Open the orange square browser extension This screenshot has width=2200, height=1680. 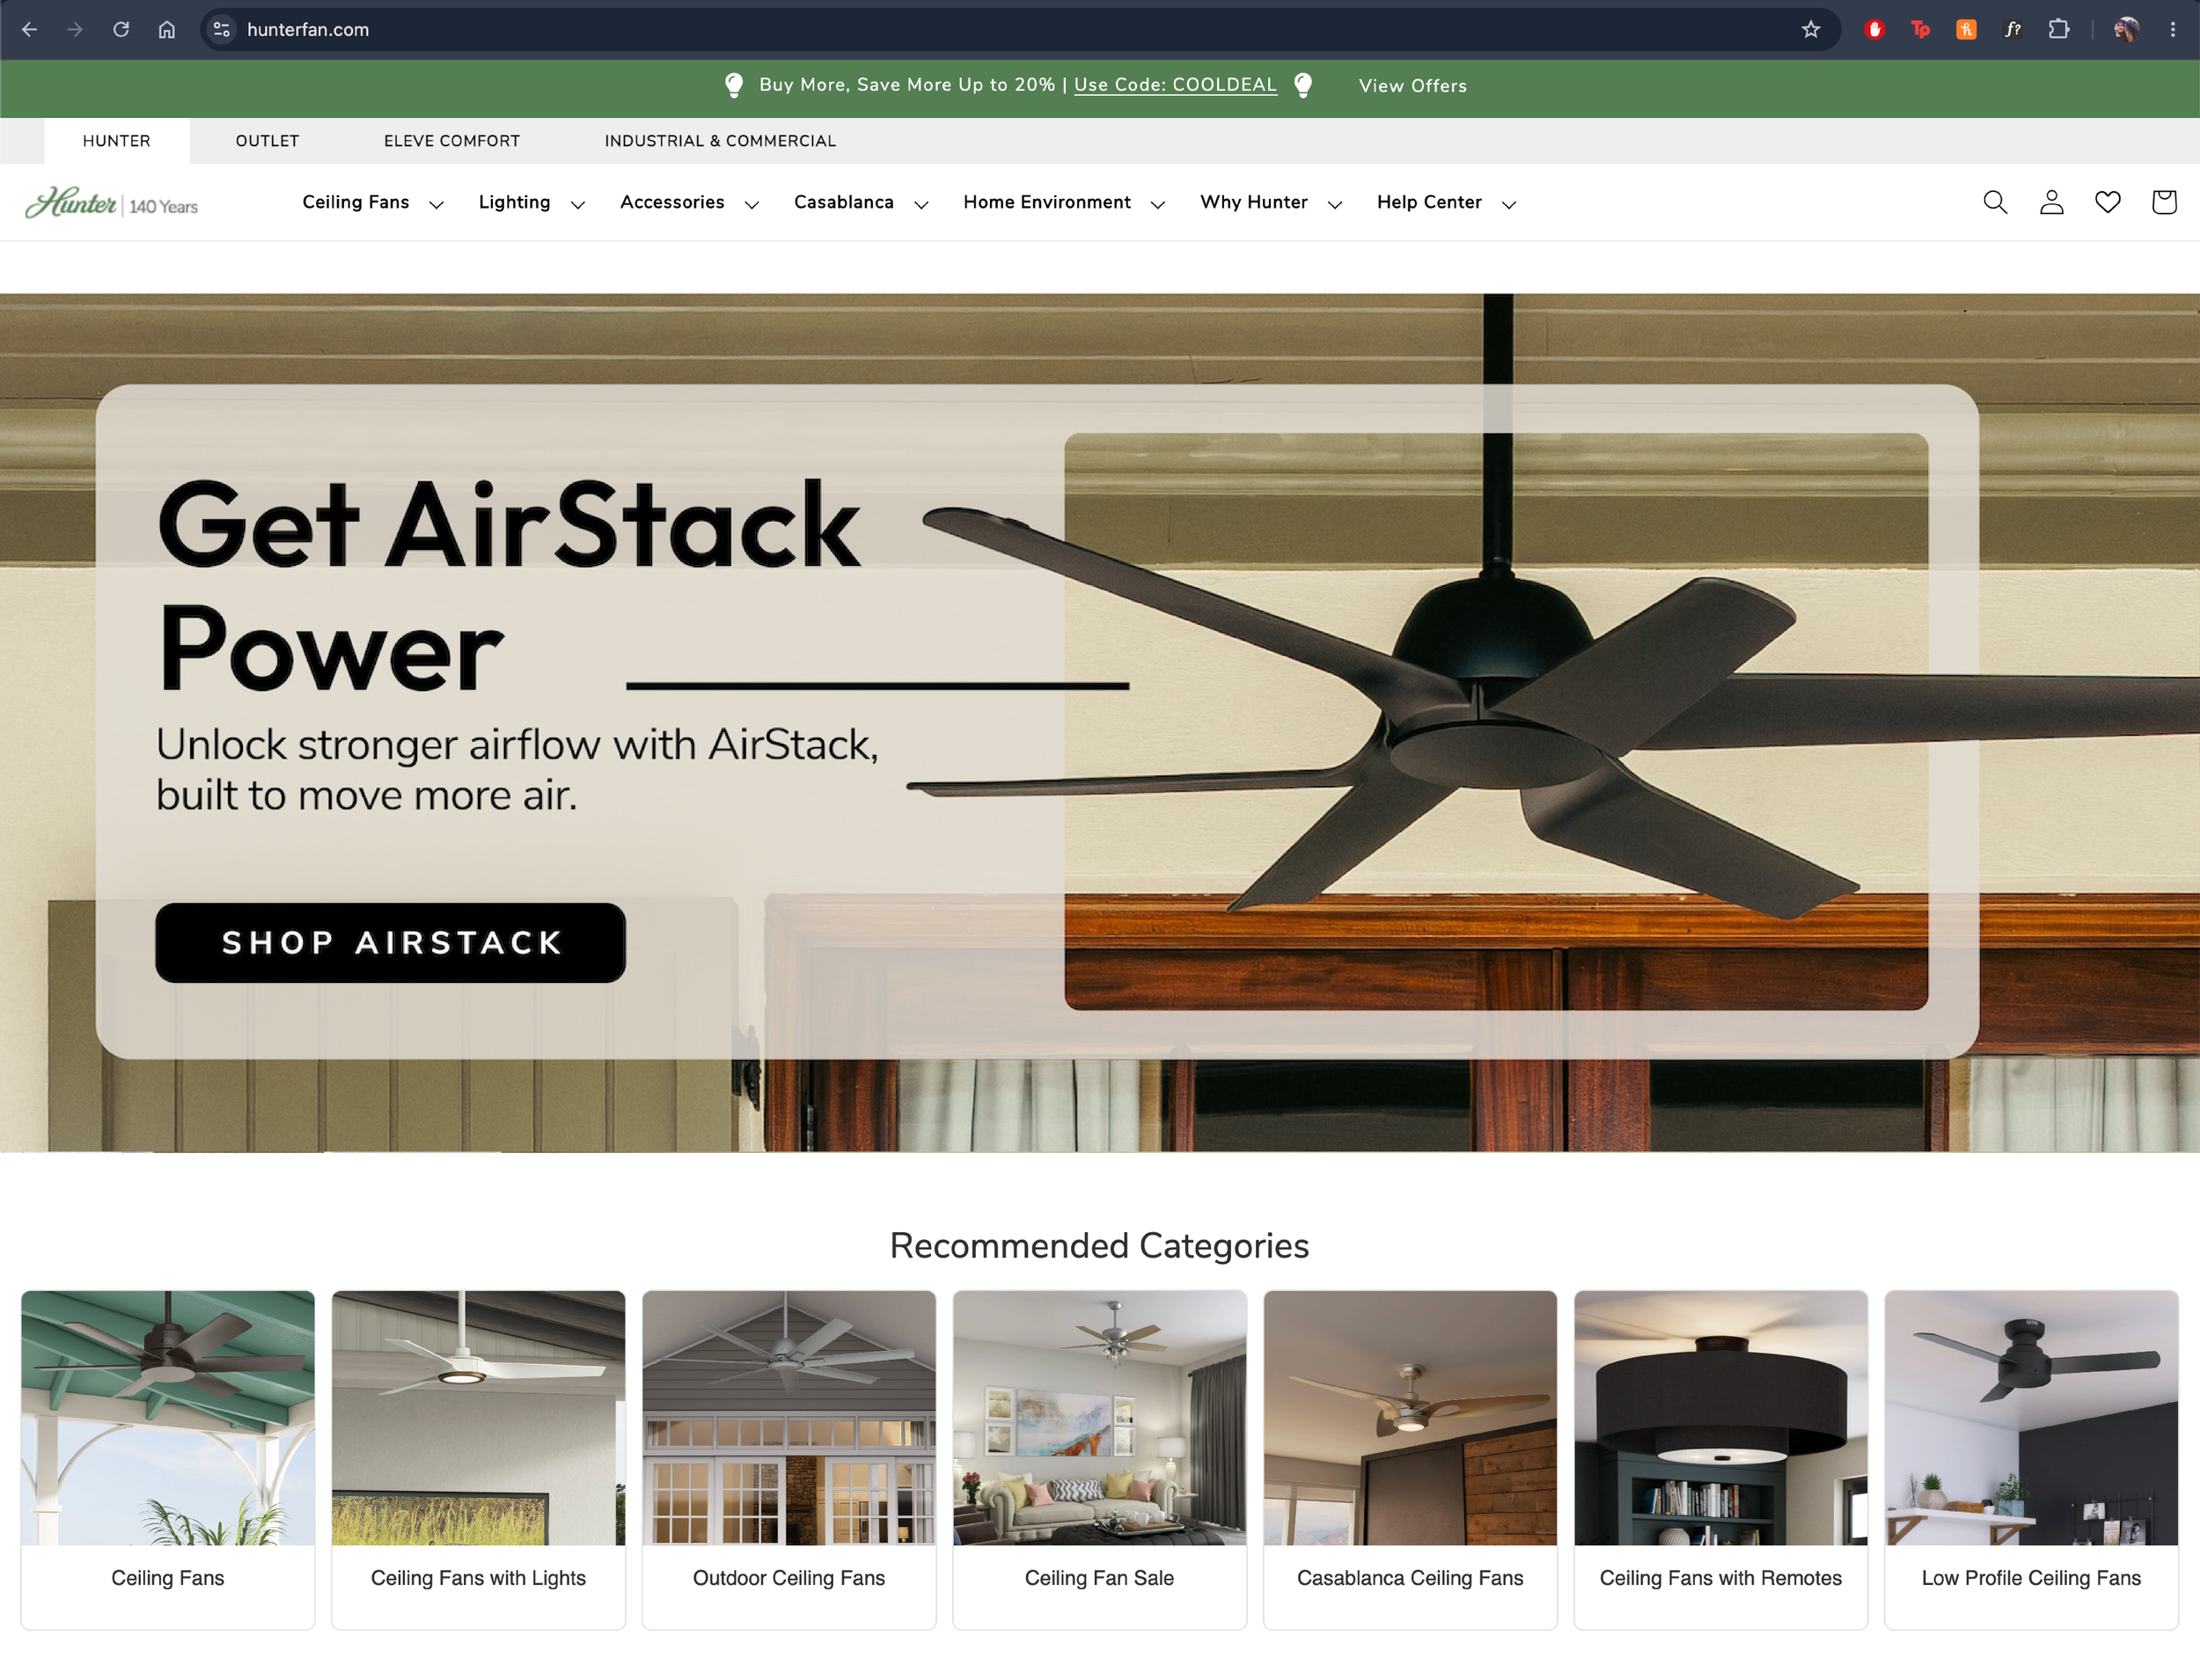pyautogui.click(x=1966, y=30)
